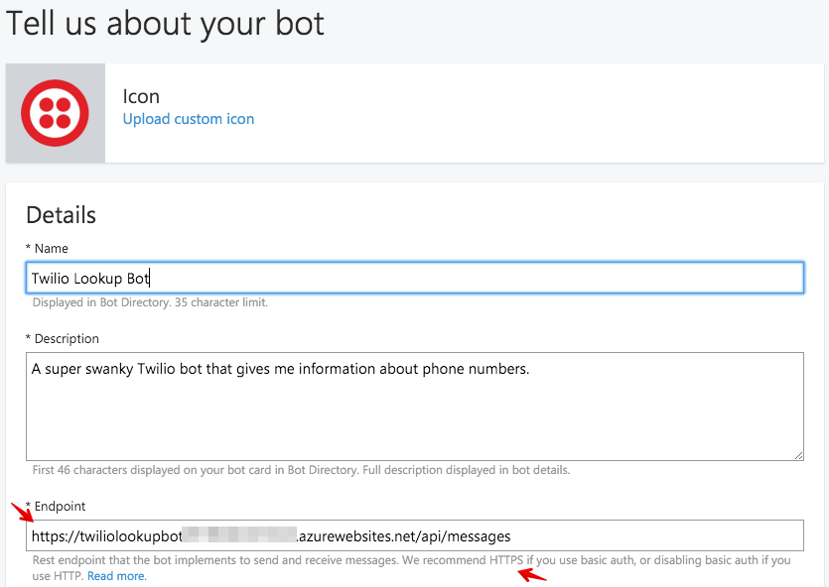Open the Read more link
Viewport: 829px width, 587px height.
point(117,576)
